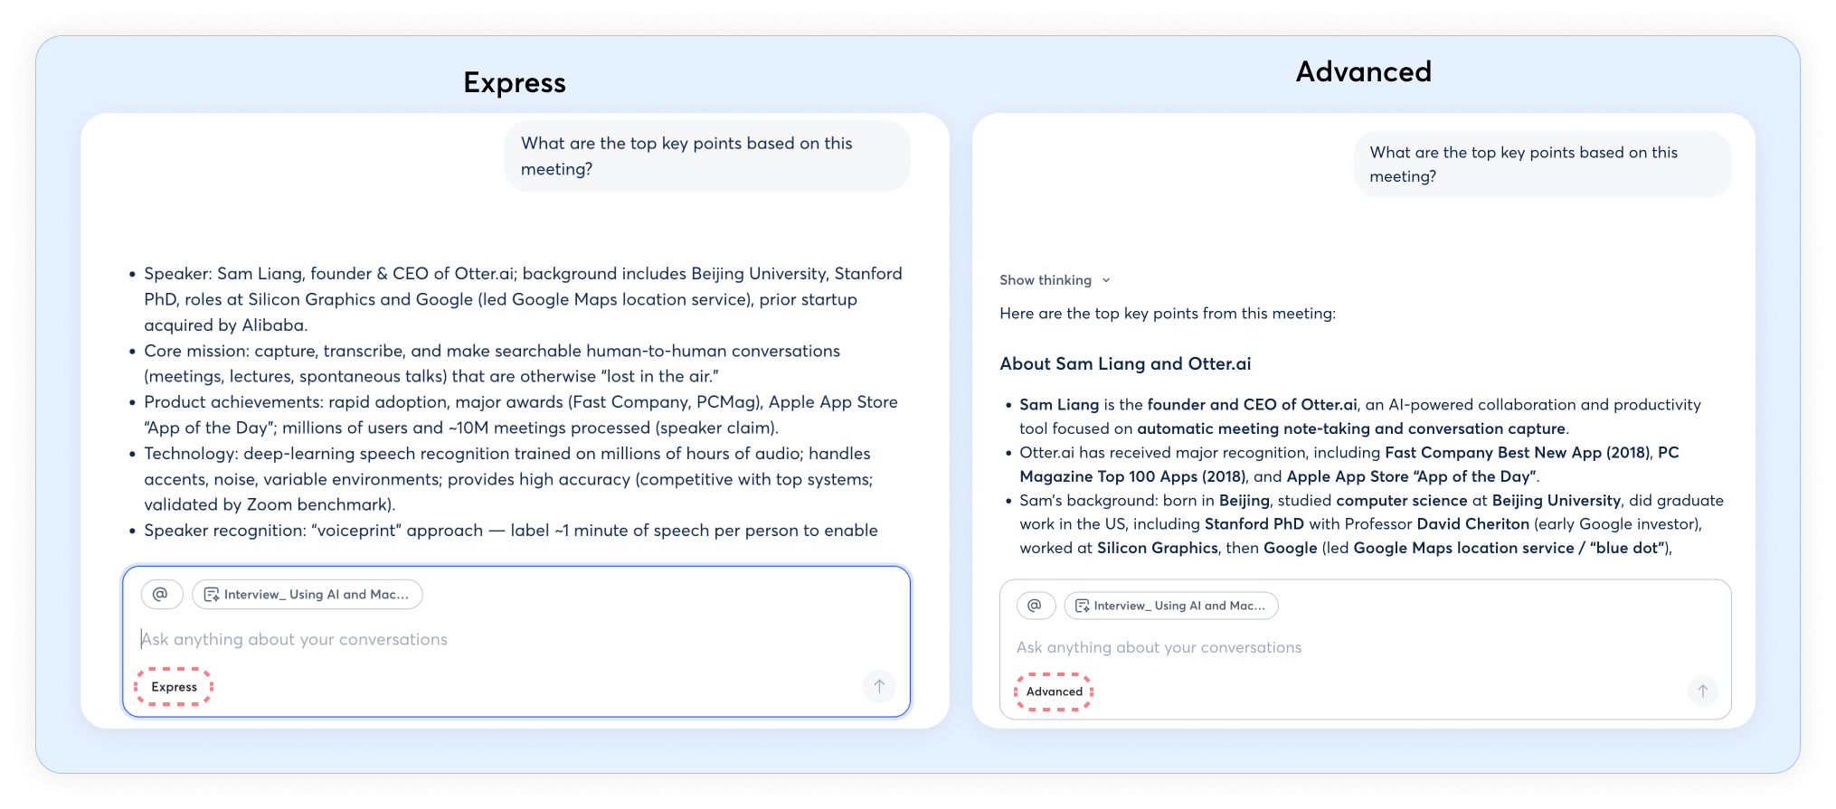Click the user question bubble in Express panel

click(706, 156)
